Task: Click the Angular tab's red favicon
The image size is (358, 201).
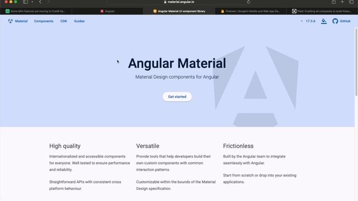Action: [102, 11]
